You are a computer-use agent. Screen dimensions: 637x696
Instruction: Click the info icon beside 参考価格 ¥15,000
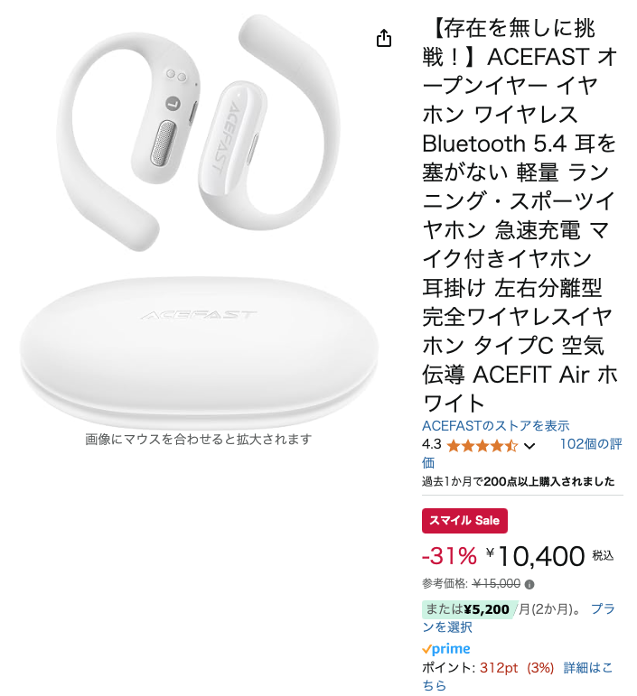click(529, 585)
